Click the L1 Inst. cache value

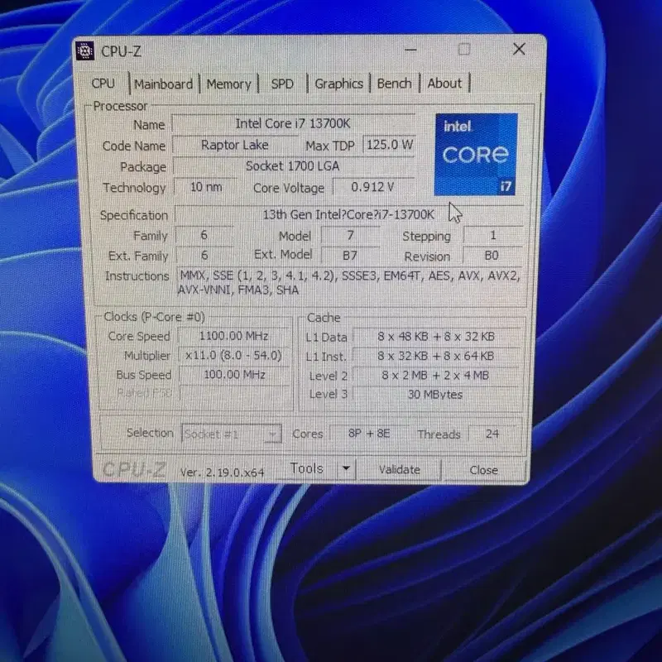[436, 356]
